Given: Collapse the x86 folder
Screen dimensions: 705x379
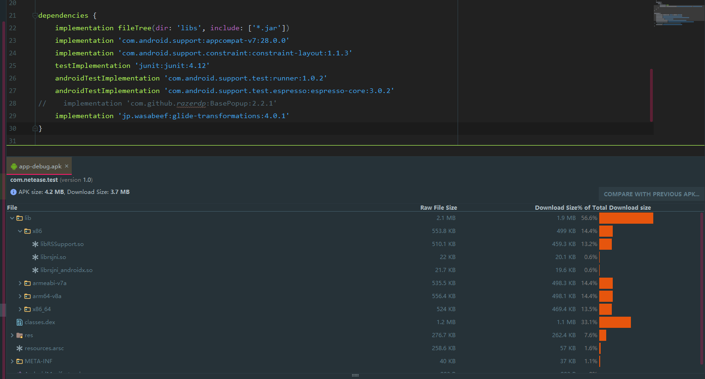Looking at the screenshot, I should [x=20, y=231].
